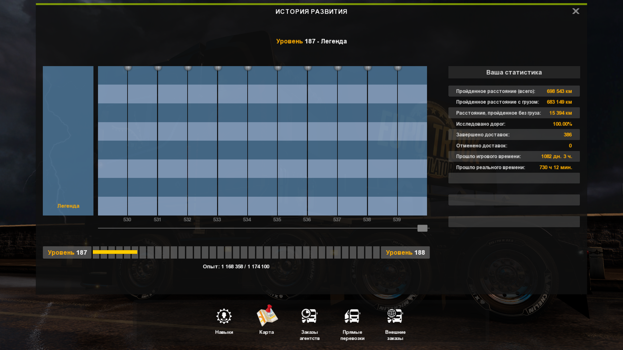The width and height of the screenshot is (623, 350).
Task: Open the Карта map icon
Action: point(267,315)
